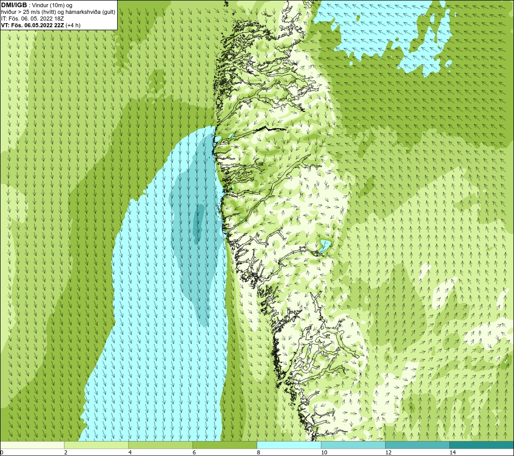The image size is (514, 456).
Task: Click the 'IT: Fös. 06. 05. 2022 18Z' line
Action: pos(32,19)
